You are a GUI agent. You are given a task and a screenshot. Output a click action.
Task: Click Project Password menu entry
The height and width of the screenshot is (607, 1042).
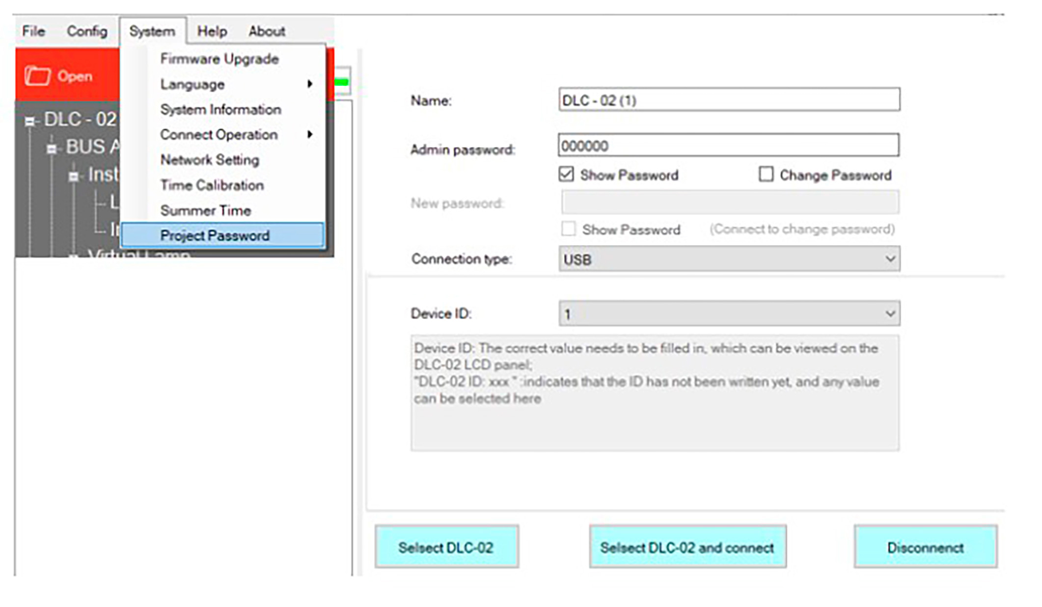click(222, 235)
